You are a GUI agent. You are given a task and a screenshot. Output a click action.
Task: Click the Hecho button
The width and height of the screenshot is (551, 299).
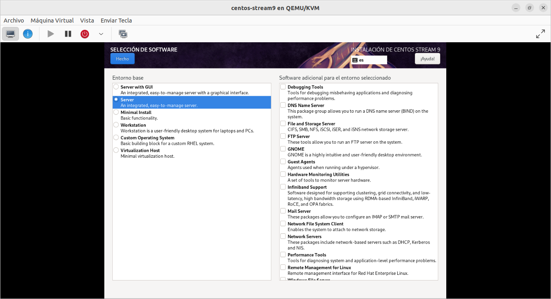(122, 59)
